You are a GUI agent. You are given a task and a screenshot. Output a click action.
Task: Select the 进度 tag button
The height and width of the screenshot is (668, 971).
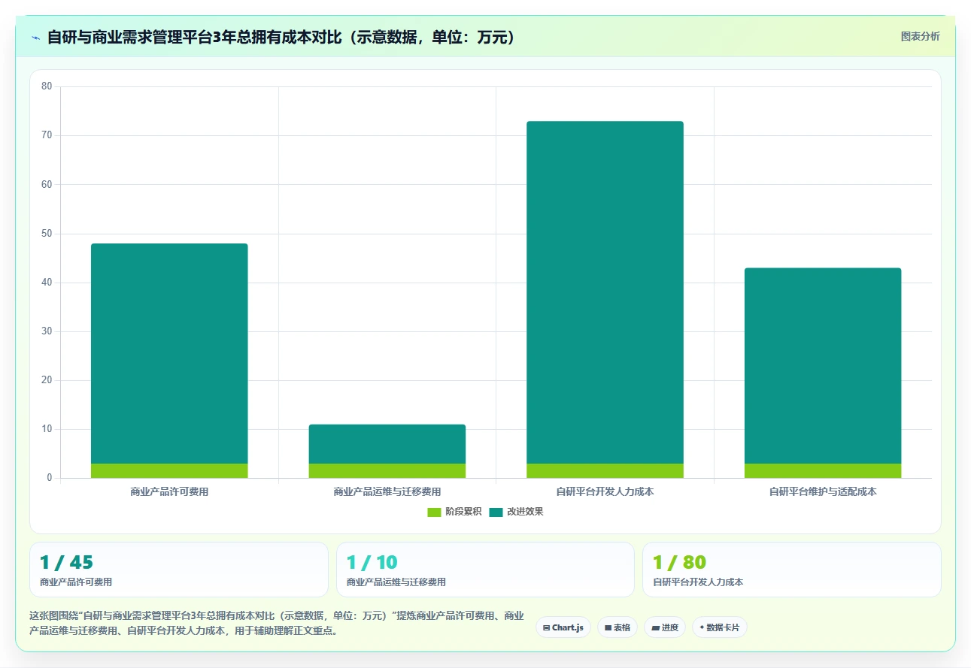(x=665, y=627)
